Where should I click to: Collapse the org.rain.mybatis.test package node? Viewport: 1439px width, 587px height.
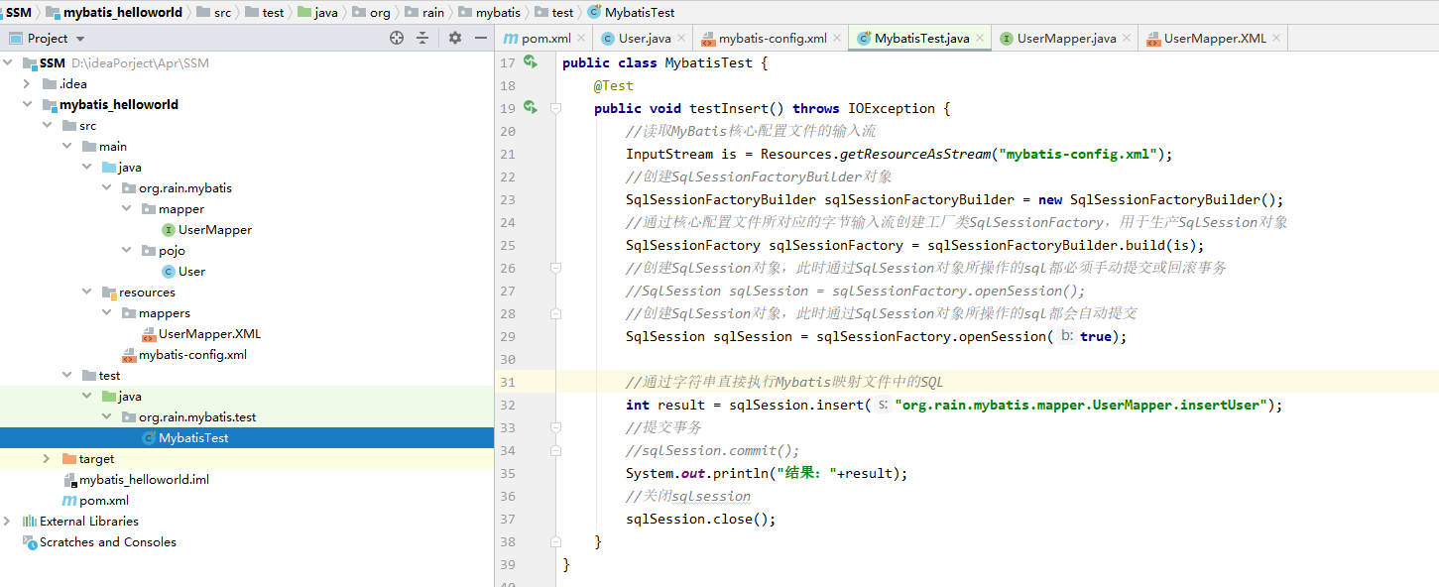tap(107, 417)
